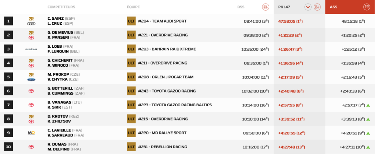This screenshot has height=154, width=375.
Task: Sort results by DSS column icon
Action: point(266,7)
